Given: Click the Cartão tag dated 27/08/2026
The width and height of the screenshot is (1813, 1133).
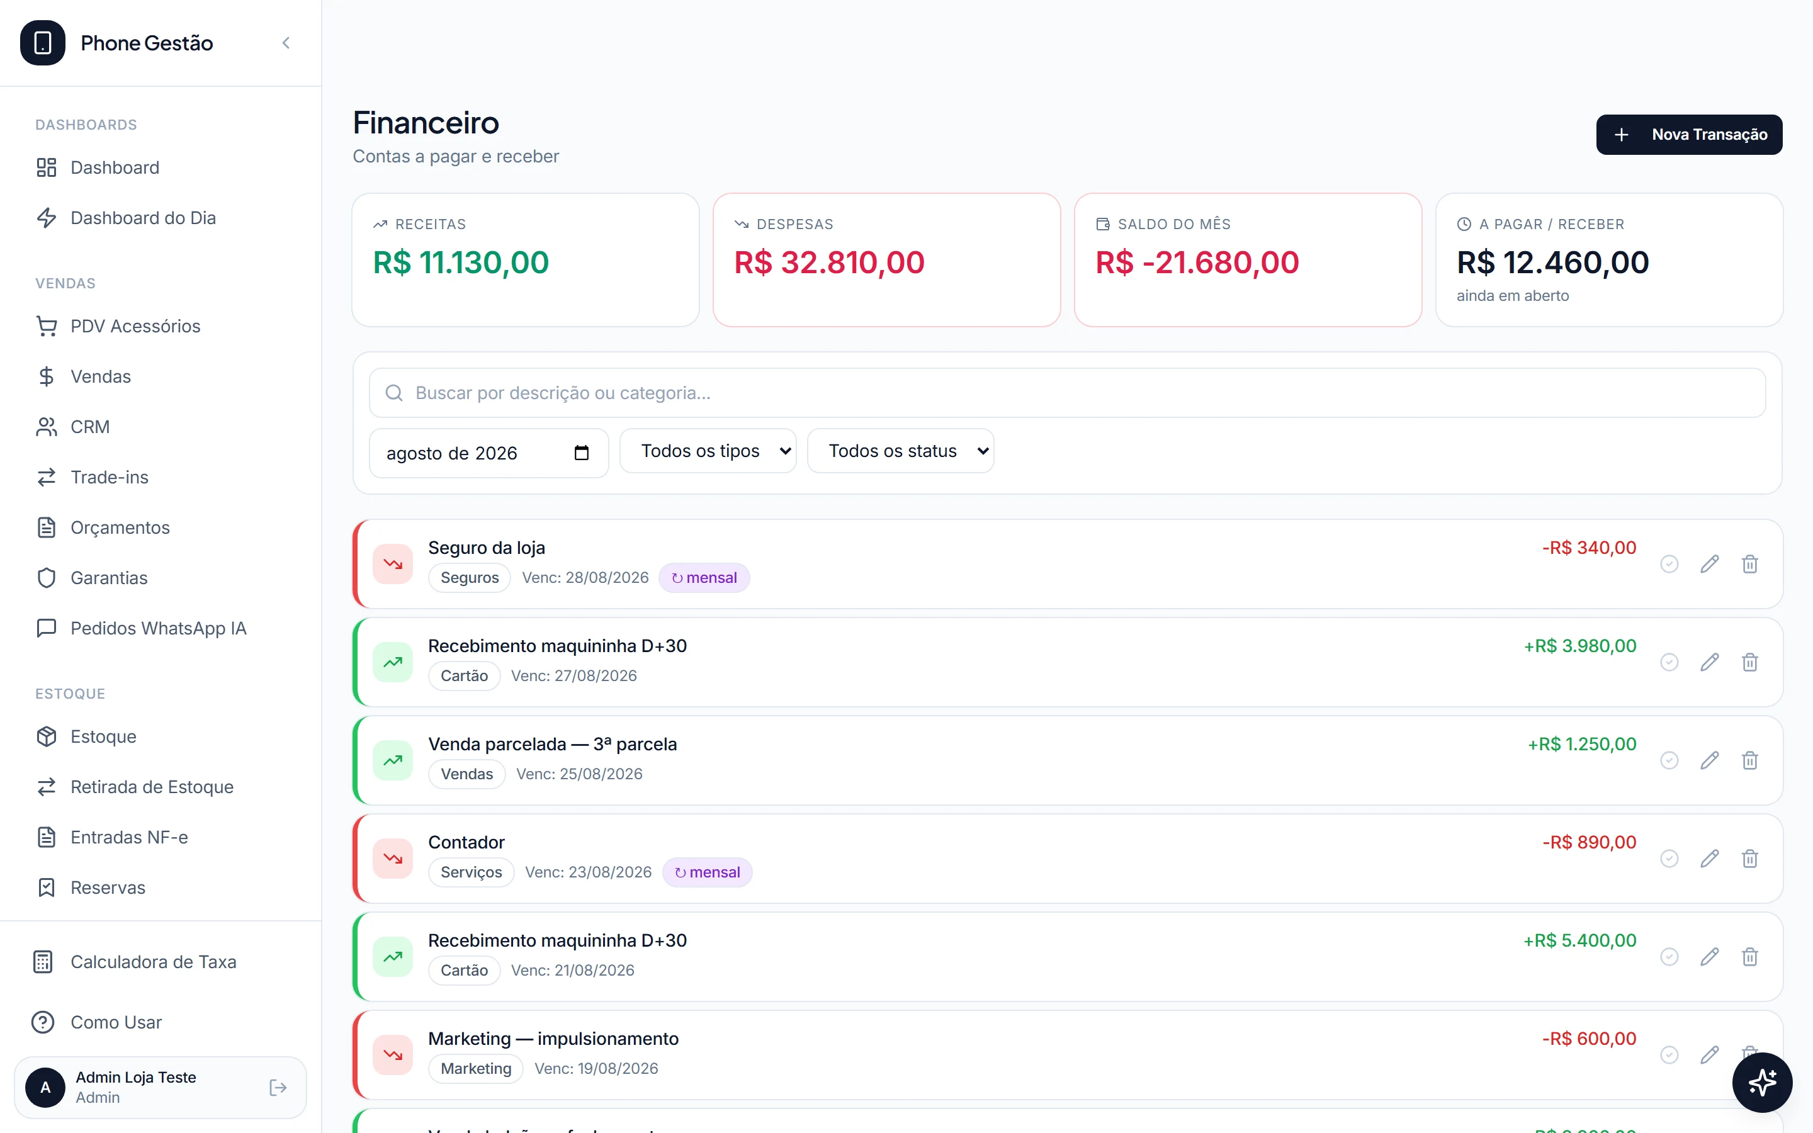Looking at the screenshot, I should [465, 676].
